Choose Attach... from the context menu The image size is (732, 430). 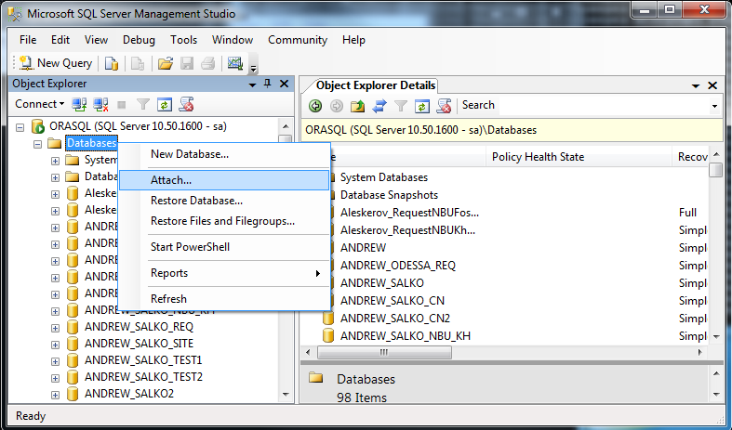click(x=171, y=180)
